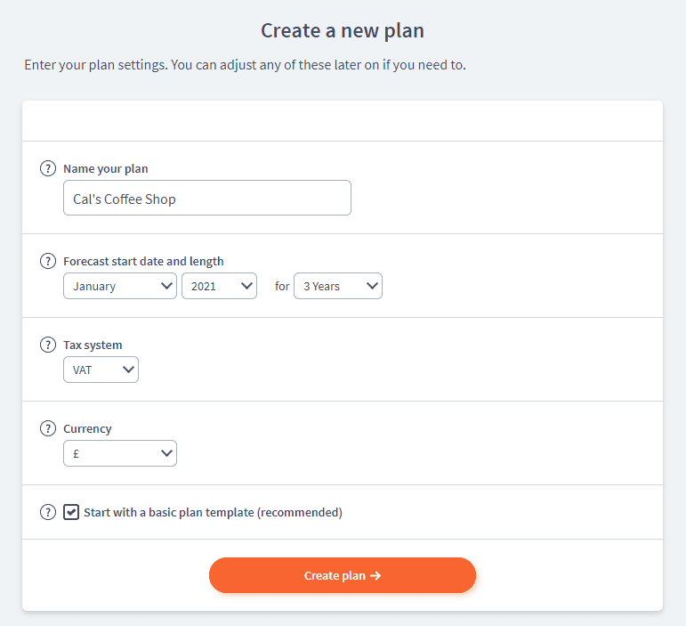Click help icon beside Name your plan
The image size is (686, 626).
(x=48, y=168)
